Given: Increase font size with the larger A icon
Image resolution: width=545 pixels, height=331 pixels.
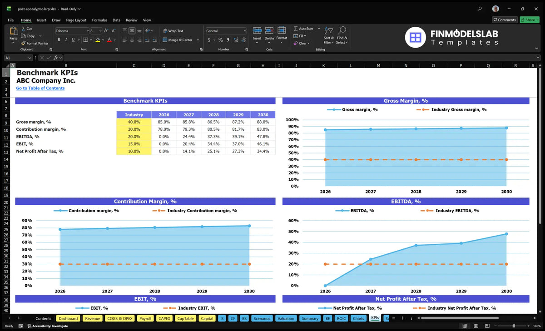Looking at the screenshot, I should point(106,31).
